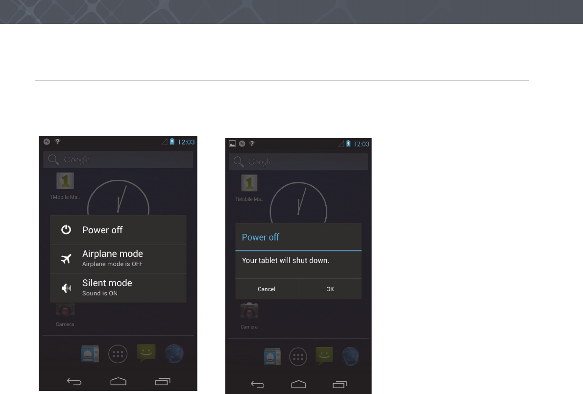The image size is (583, 394).
Task: Tap the Home navigation button on right phone
Action: tap(298, 384)
